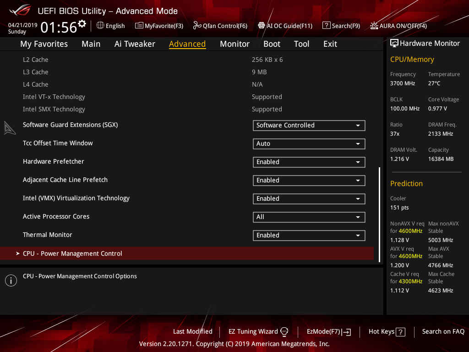
Task: Switch to Main tab
Action: (x=91, y=44)
